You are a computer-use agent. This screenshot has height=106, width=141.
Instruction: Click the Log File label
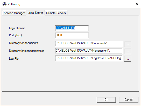14,59
